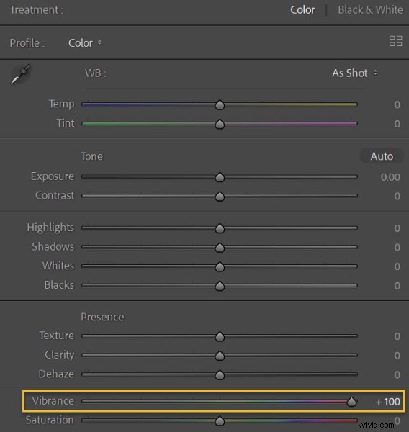The height and width of the screenshot is (432, 409).
Task: Click the Highlights slider handle
Action: click(220, 228)
